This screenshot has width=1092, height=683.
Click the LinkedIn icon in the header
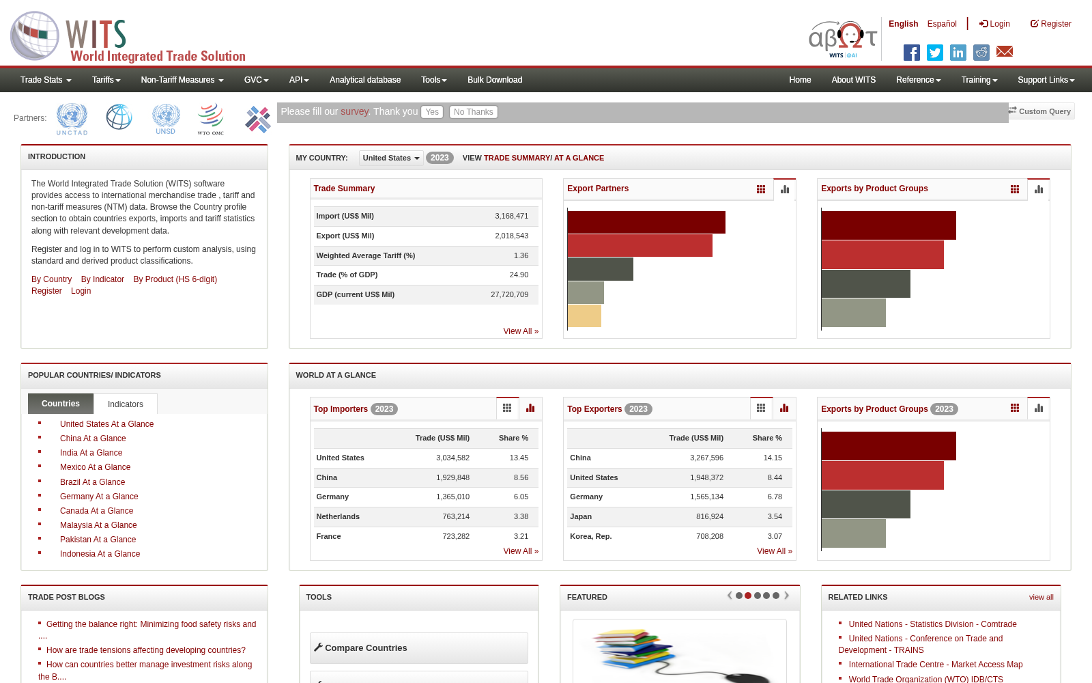point(958,53)
